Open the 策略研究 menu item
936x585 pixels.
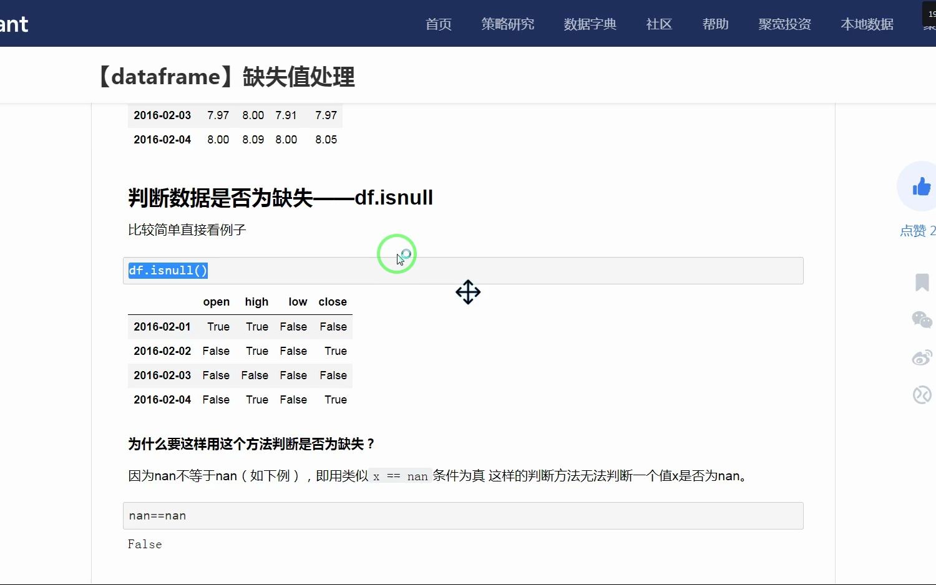[508, 24]
